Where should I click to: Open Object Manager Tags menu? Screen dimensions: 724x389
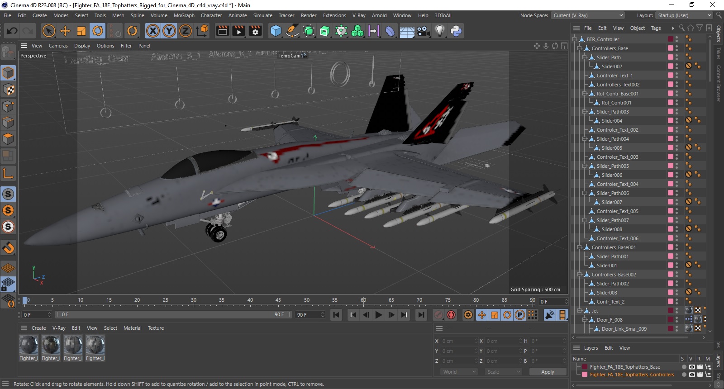coord(656,28)
